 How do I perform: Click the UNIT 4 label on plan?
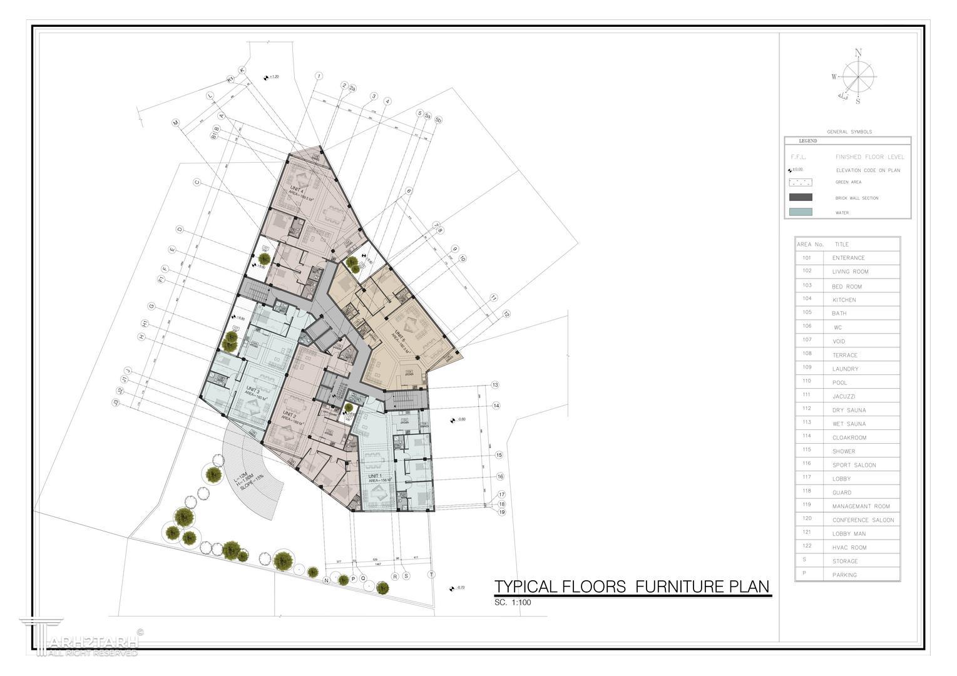click(x=297, y=190)
